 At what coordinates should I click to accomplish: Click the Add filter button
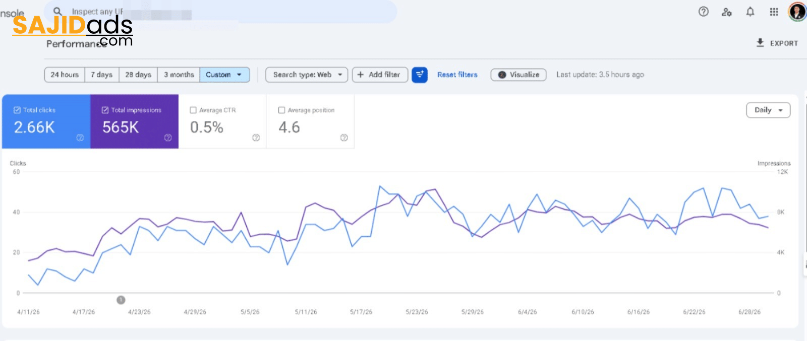pos(380,75)
